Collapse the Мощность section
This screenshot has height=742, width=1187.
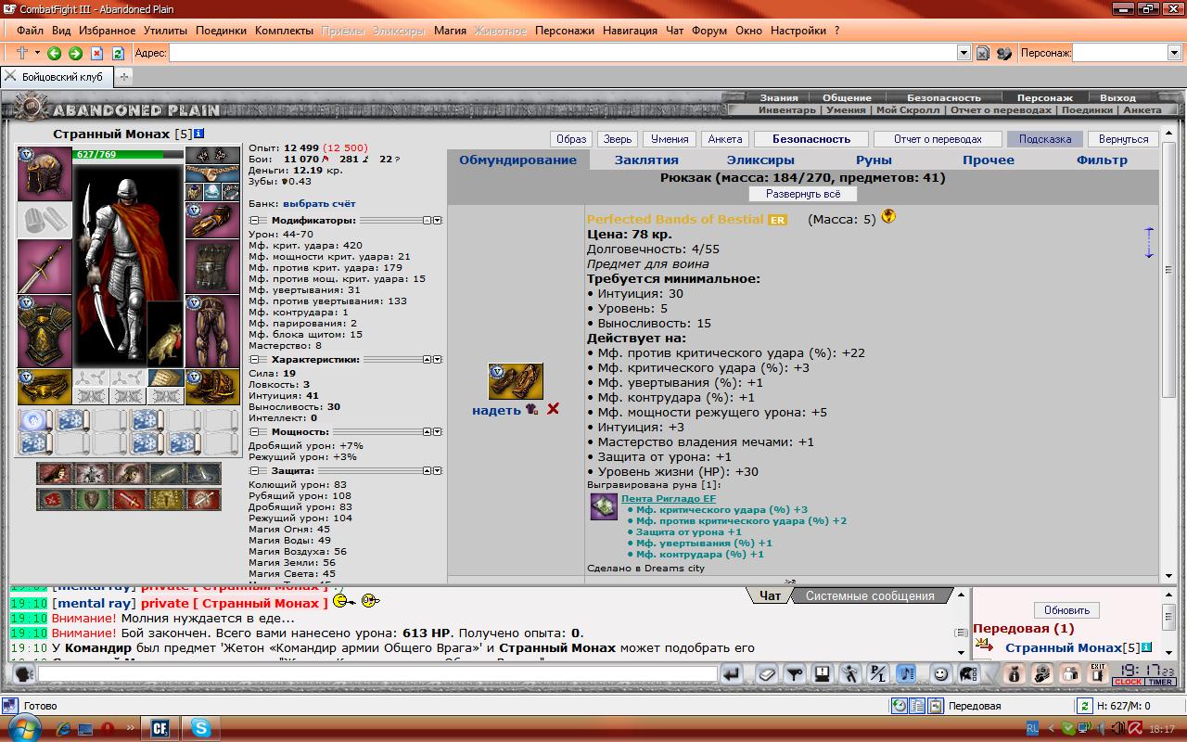pyautogui.click(x=254, y=432)
